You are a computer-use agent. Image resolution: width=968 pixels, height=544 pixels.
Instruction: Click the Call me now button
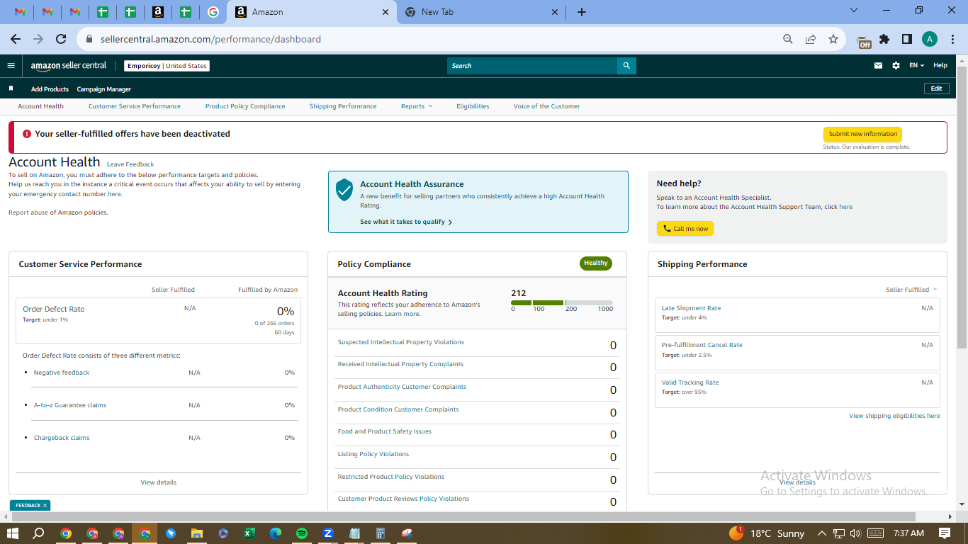tap(685, 229)
